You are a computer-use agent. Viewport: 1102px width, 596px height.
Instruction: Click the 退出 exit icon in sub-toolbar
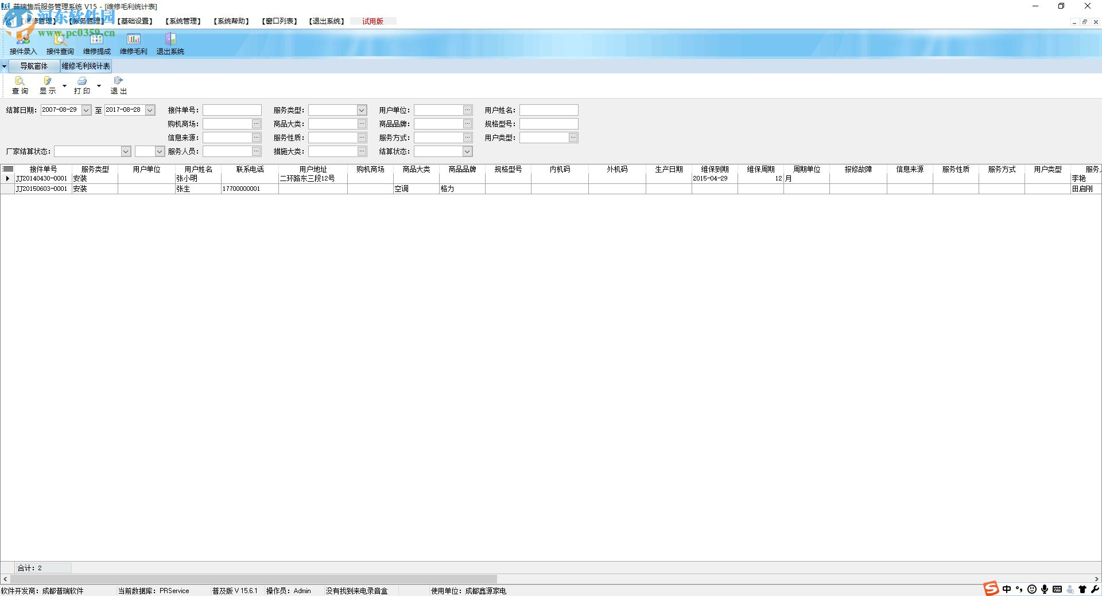tap(118, 81)
